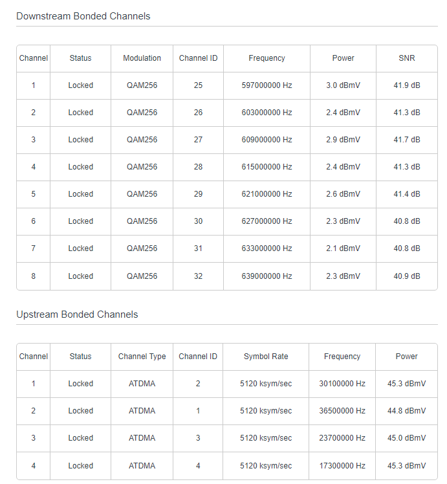Click the 621000000 Hz frequency cell
The height and width of the screenshot is (484, 447).
pyautogui.click(x=267, y=194)
